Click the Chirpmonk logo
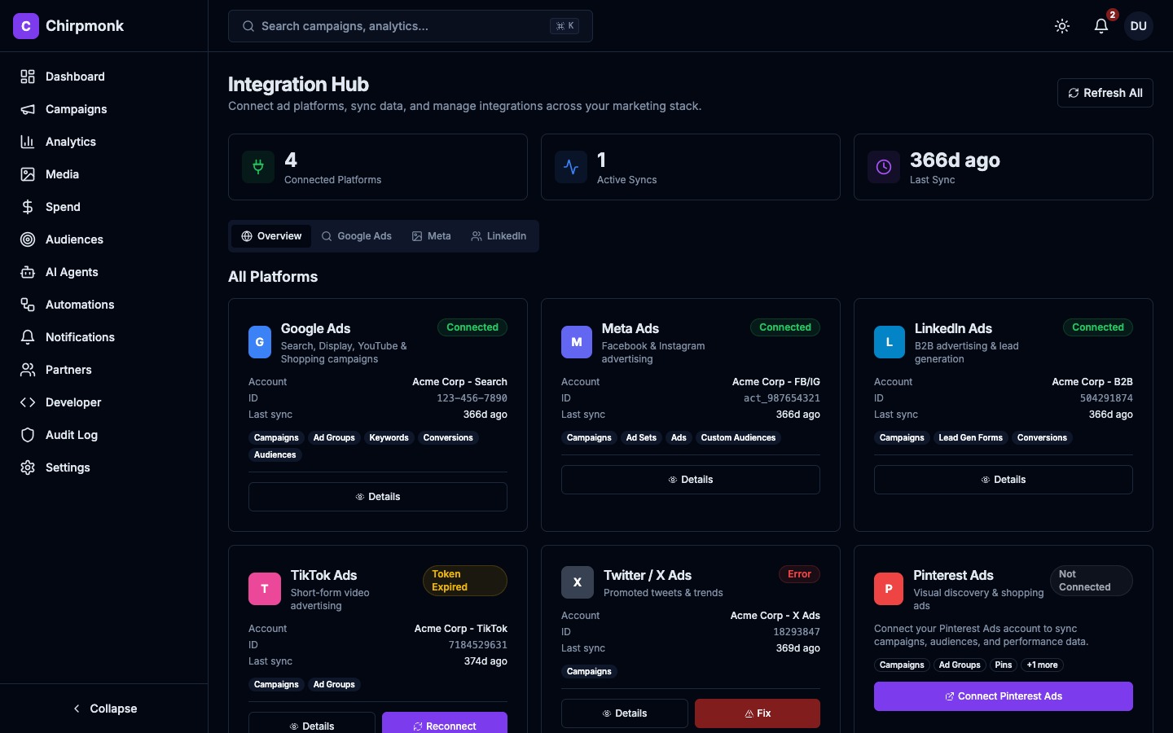Image resolution: width=1173 pixels, height=733 pixels. (x=68, y=26)
